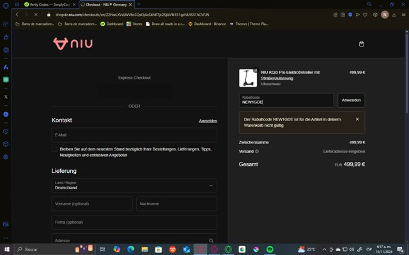
Task: Click the total EUR 499,99 € text
Action: coord(350,164)
